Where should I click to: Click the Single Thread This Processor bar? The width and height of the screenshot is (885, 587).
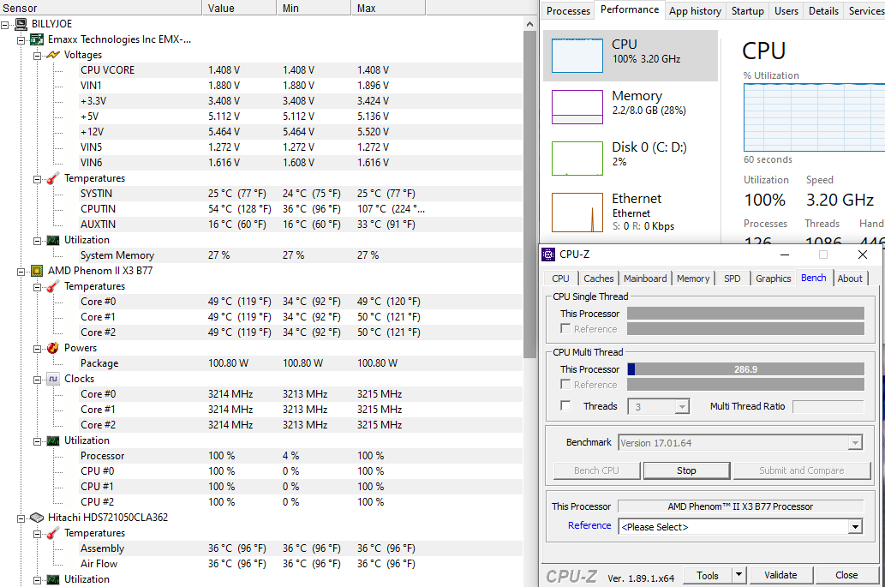tap(745, 314)
